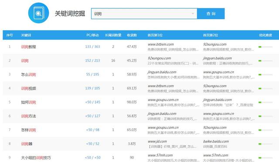Click the 首页第2位 column header
279x162 pixels.
(x=211, y=35)
